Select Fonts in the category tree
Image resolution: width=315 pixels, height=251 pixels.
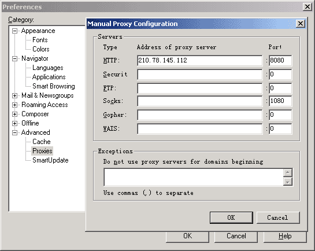(x=40, y=40)
